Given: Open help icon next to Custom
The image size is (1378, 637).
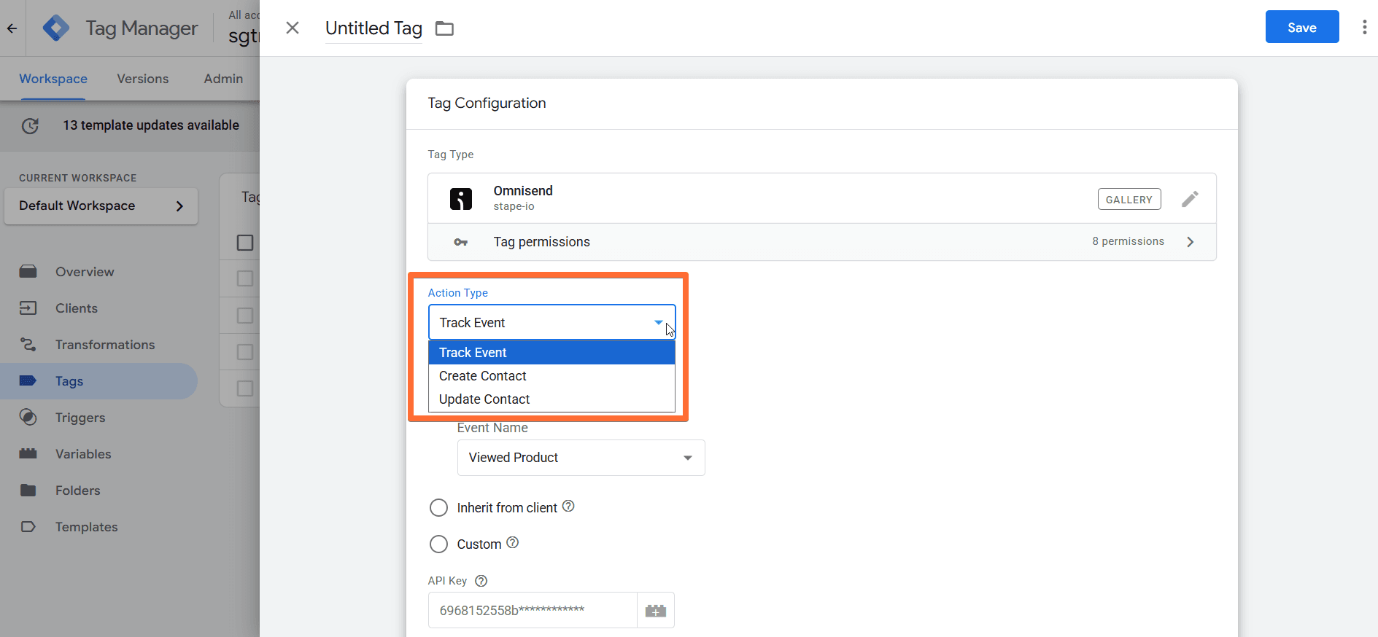Looking at the screenshot, I should [x=513, y=543].
